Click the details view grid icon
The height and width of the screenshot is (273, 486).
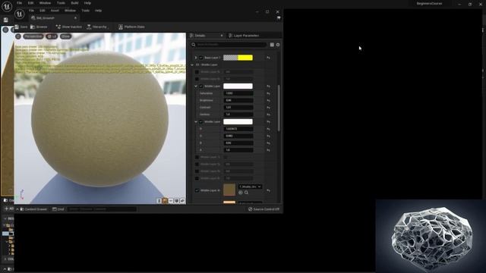tap(272, 45)
